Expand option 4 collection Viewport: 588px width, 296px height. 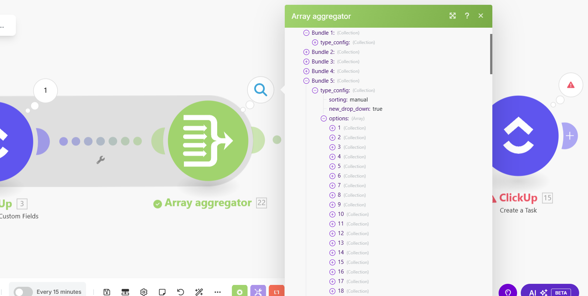[332, 157]
